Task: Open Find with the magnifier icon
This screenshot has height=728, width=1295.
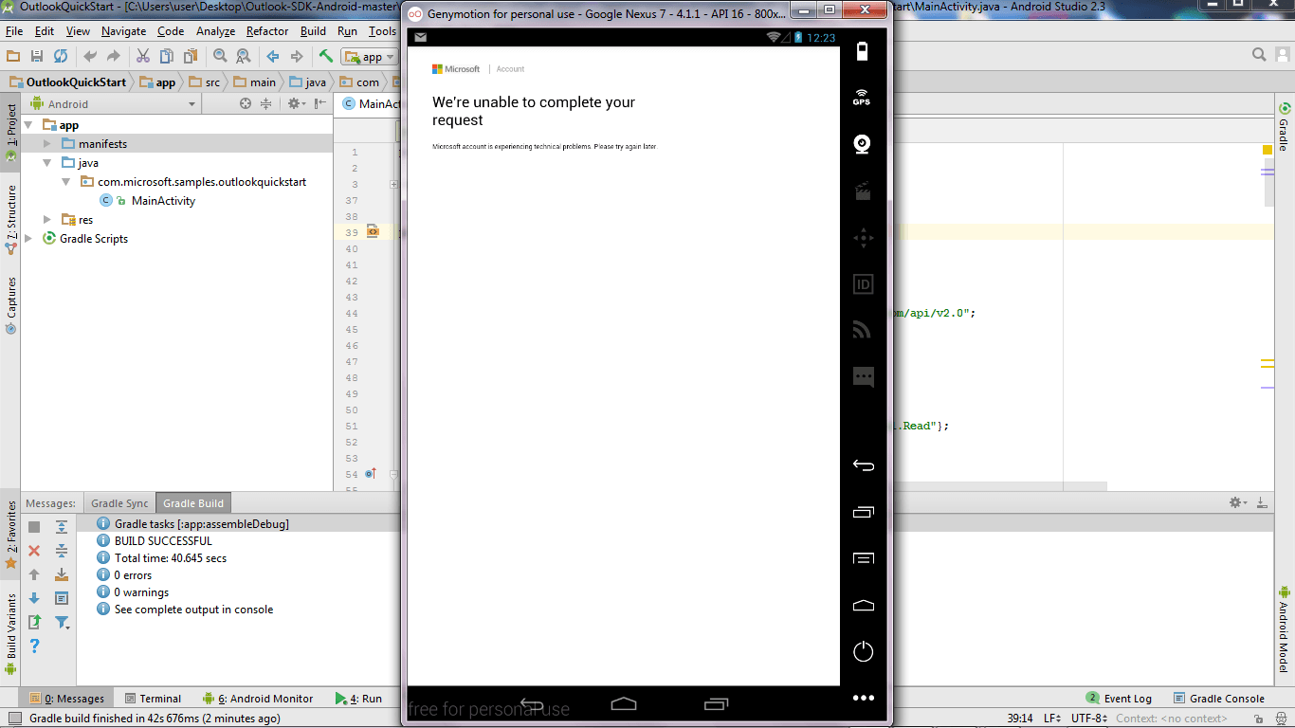Action: pyautogui.click(x=220, y=57)
